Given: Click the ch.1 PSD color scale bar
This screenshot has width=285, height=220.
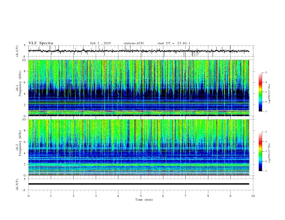Looking at the screenshot, I should coord(261,92).
